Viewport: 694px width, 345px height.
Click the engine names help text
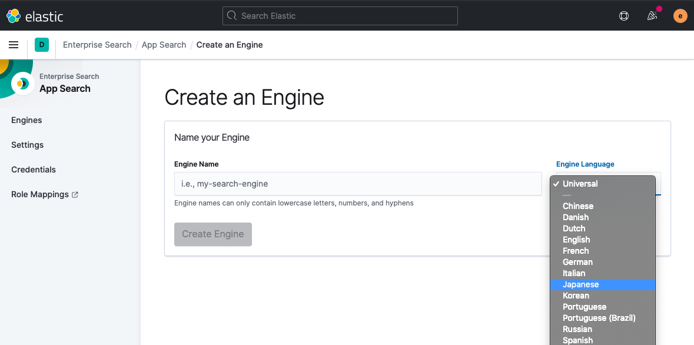click(x=294, y=203)
